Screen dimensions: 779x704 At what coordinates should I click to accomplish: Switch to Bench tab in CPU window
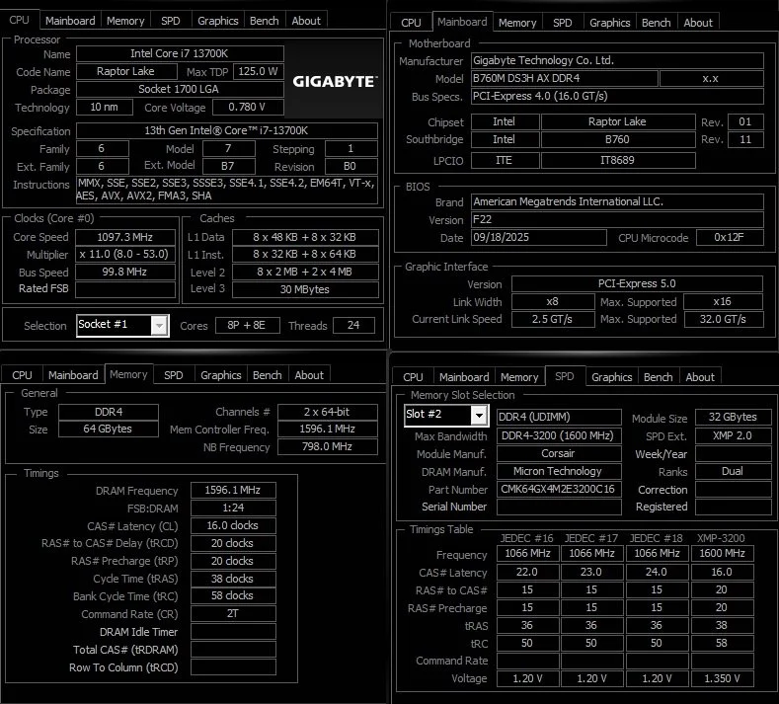click(264, 21)
